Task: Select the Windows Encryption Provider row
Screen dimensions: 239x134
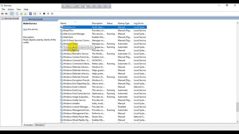Action: click(103, 80)
